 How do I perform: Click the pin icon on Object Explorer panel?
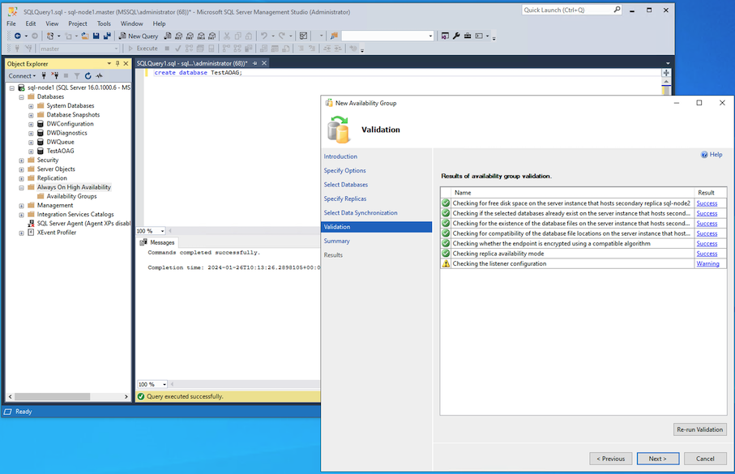pos(118,63)
